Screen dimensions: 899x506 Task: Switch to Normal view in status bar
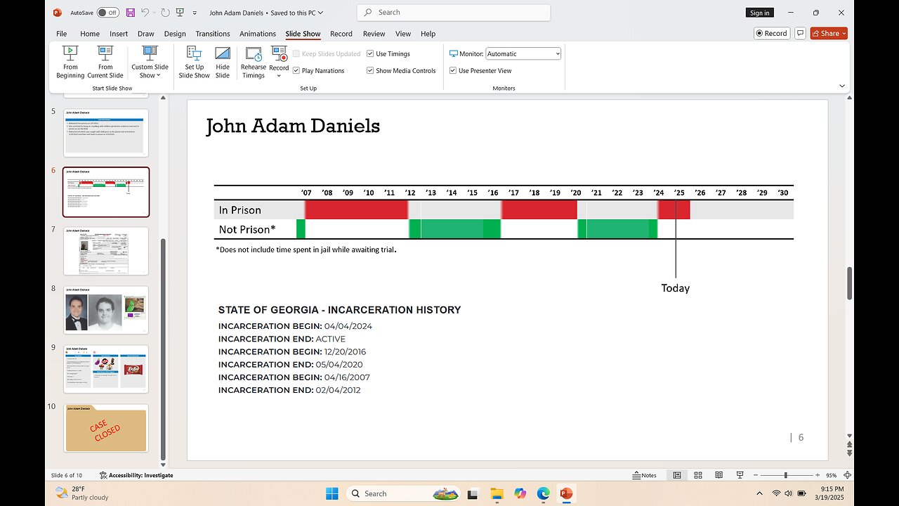click(x=677, y=475)
